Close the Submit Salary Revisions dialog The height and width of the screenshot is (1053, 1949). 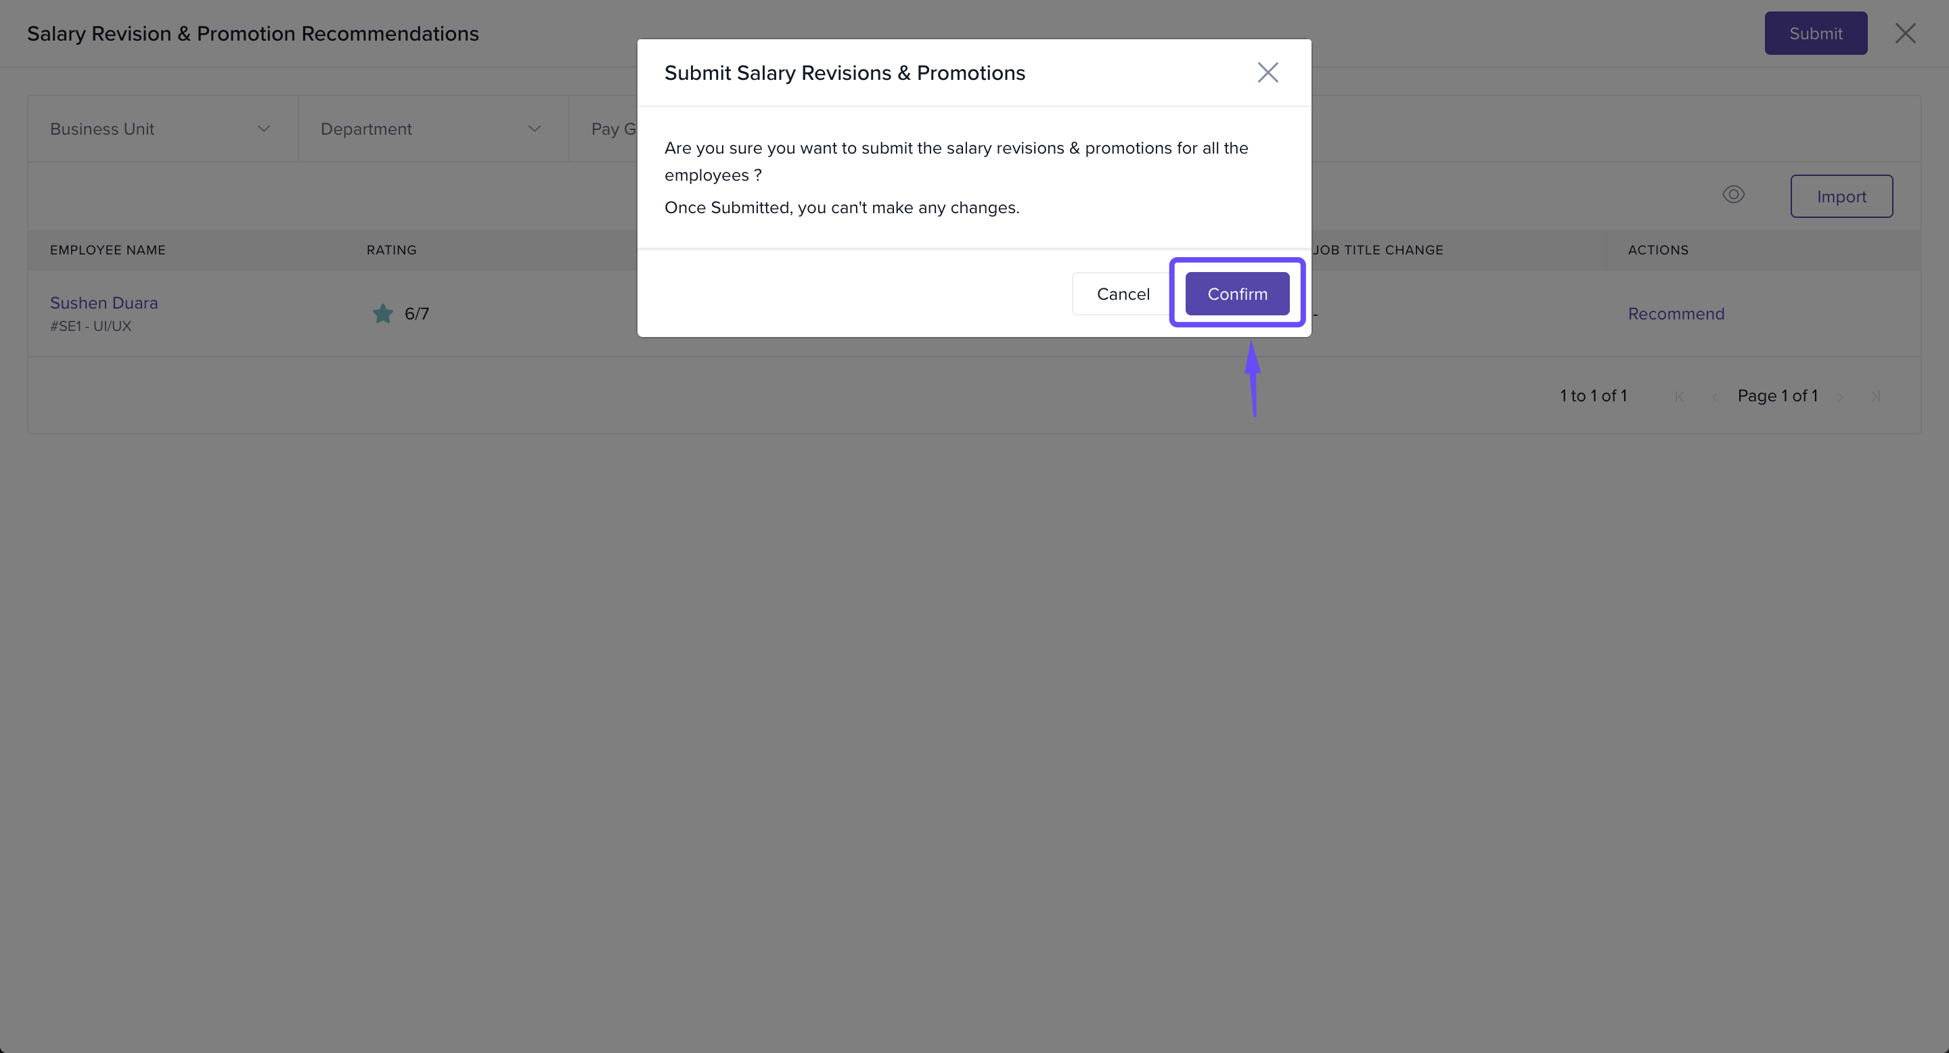[x=1268, y=72]
